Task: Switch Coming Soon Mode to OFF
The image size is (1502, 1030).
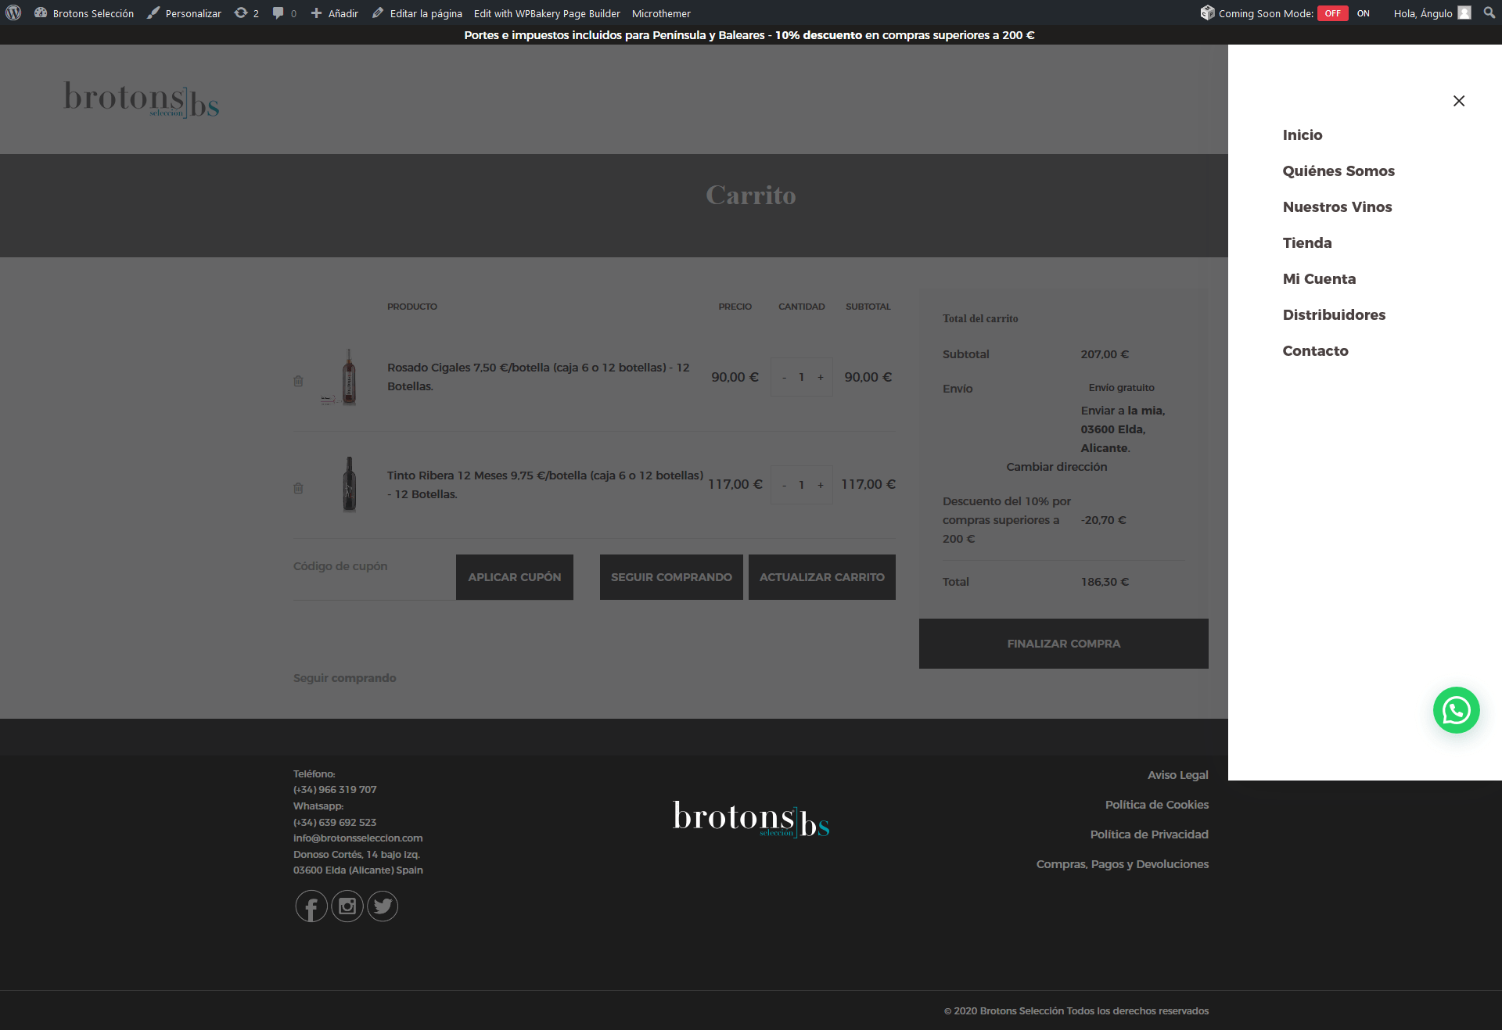Action: click(x=1332, y=13)
